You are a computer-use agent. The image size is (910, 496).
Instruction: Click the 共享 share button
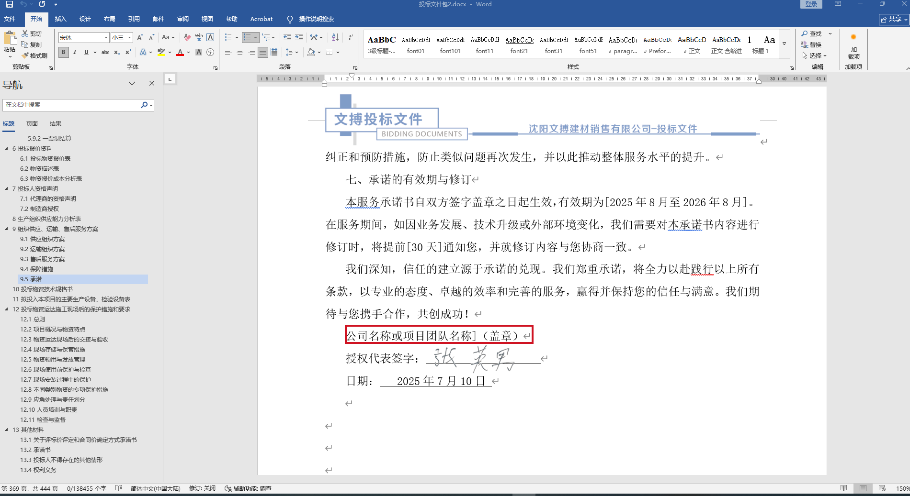pyautogui.click(x=893, y=19)
